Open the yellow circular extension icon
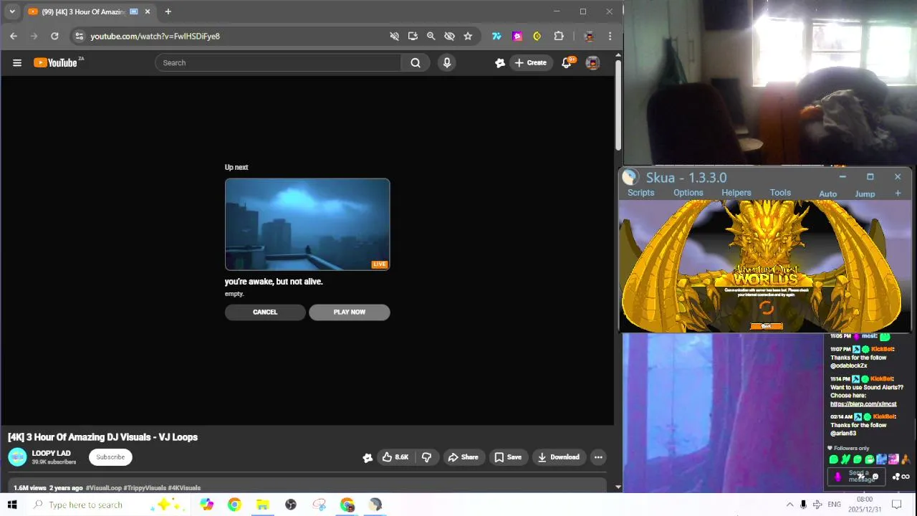The width and height of the screenshot is (917, 516). [537, 36]
